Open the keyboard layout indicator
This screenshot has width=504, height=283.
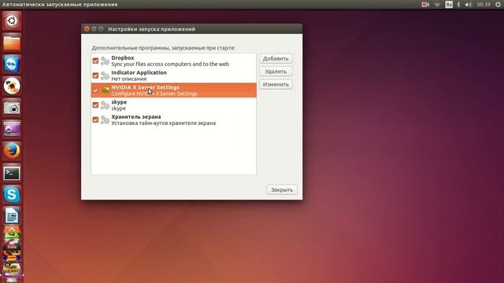point(449,5)
